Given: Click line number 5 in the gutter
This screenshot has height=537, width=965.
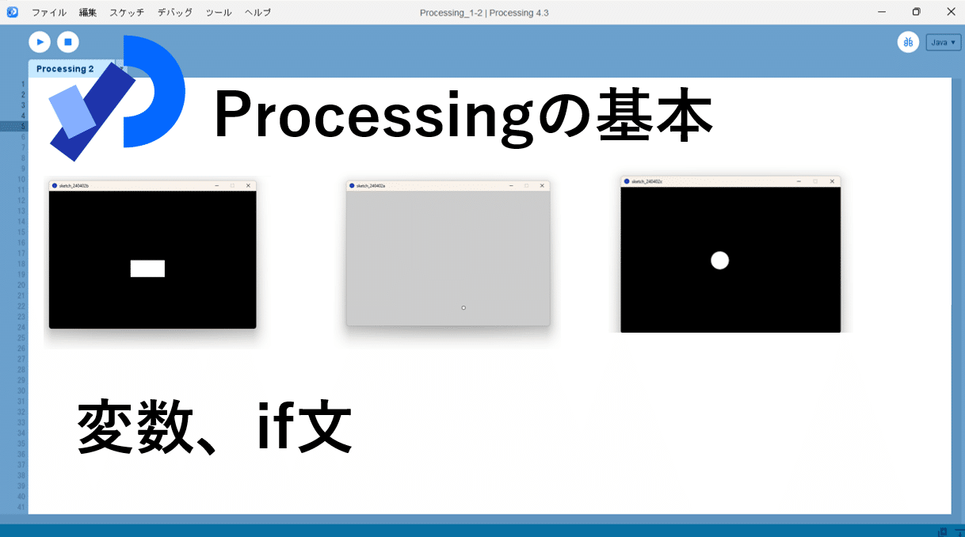Looking at the screenshot, I should pos(23,125).
